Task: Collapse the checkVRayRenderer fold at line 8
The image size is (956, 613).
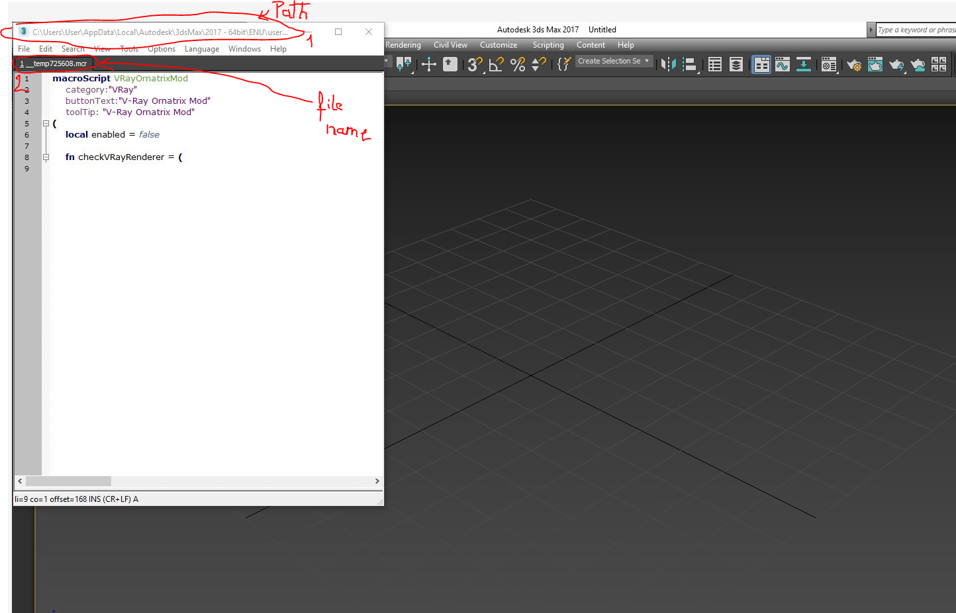Action: (x=46, y=157)
